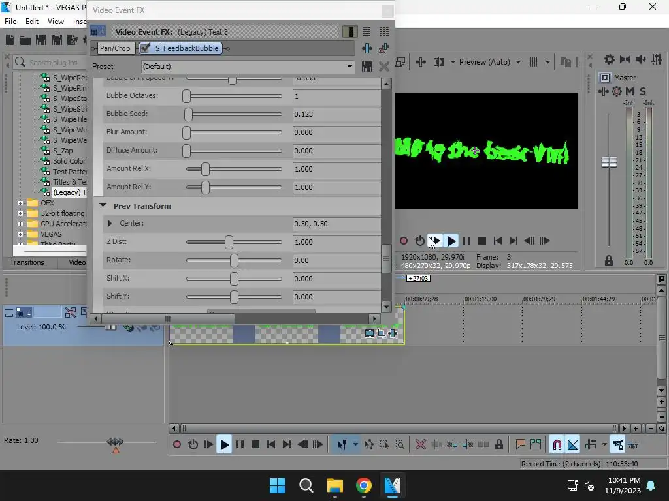Insert a region with the green flags icon
Image resolution: width=669 pixels, height=501 pixels.
(536, 445)
